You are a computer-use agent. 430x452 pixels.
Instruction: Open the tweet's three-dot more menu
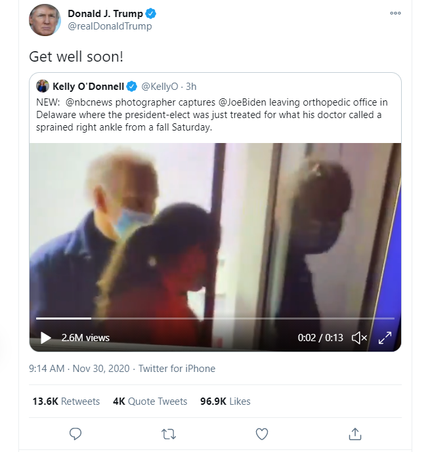tap(395, 13)
